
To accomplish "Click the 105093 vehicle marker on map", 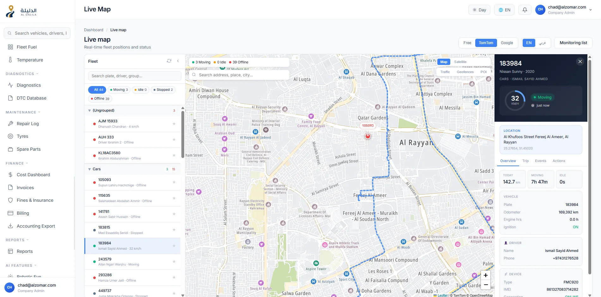I will (x=368, y=136).
